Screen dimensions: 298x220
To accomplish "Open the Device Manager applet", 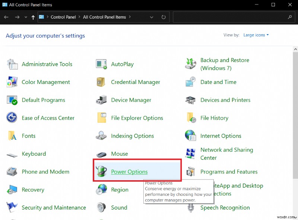I will pos(131,100).
